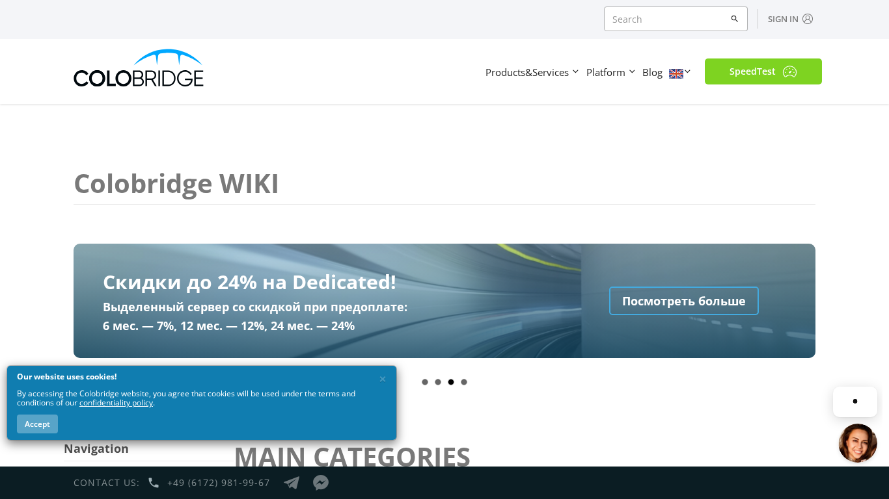Expand the Products&Services menu
The image size is (889, 499).
532,72
